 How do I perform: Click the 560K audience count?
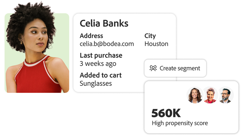coord(166,113)
